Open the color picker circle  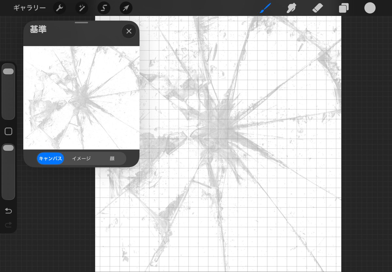370,8
